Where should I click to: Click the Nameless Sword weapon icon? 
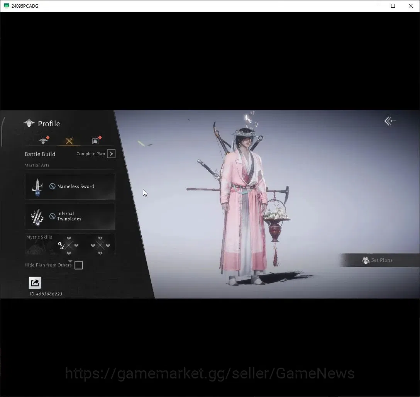click(x=37, y=187)
